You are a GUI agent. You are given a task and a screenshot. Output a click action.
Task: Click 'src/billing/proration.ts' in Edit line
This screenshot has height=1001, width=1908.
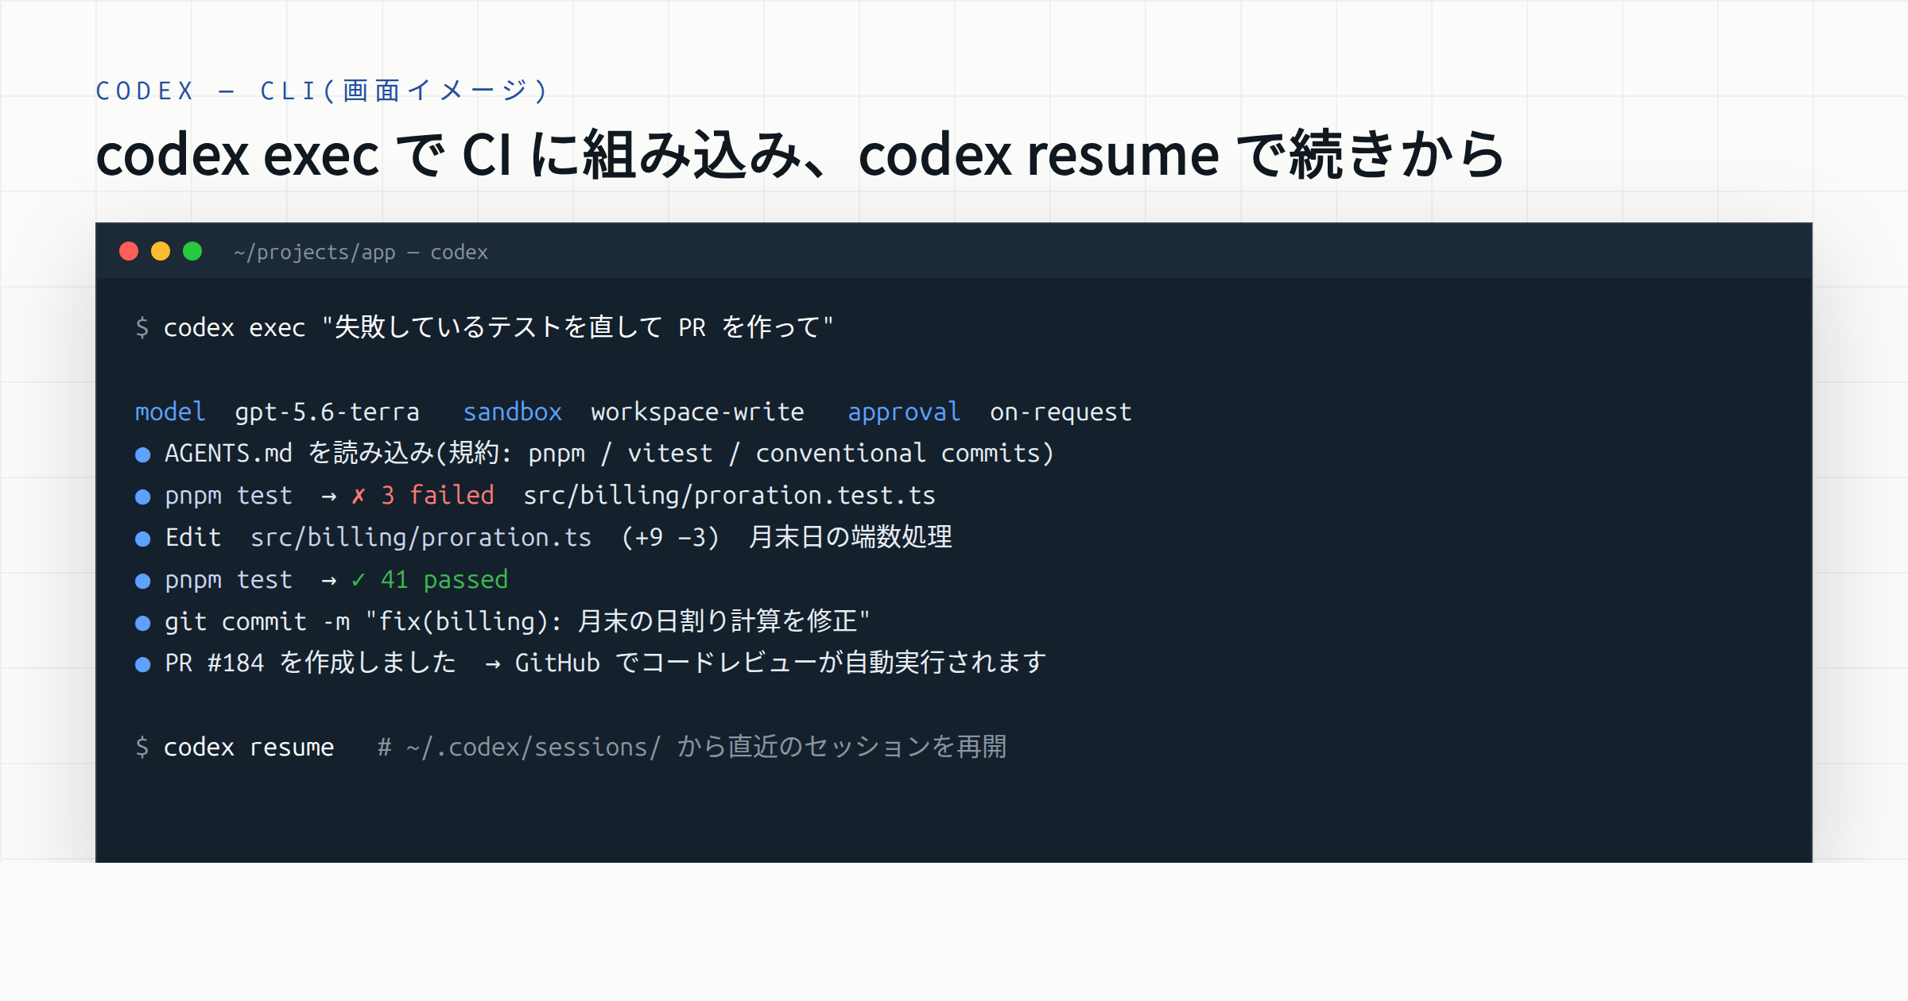(421, 538)
